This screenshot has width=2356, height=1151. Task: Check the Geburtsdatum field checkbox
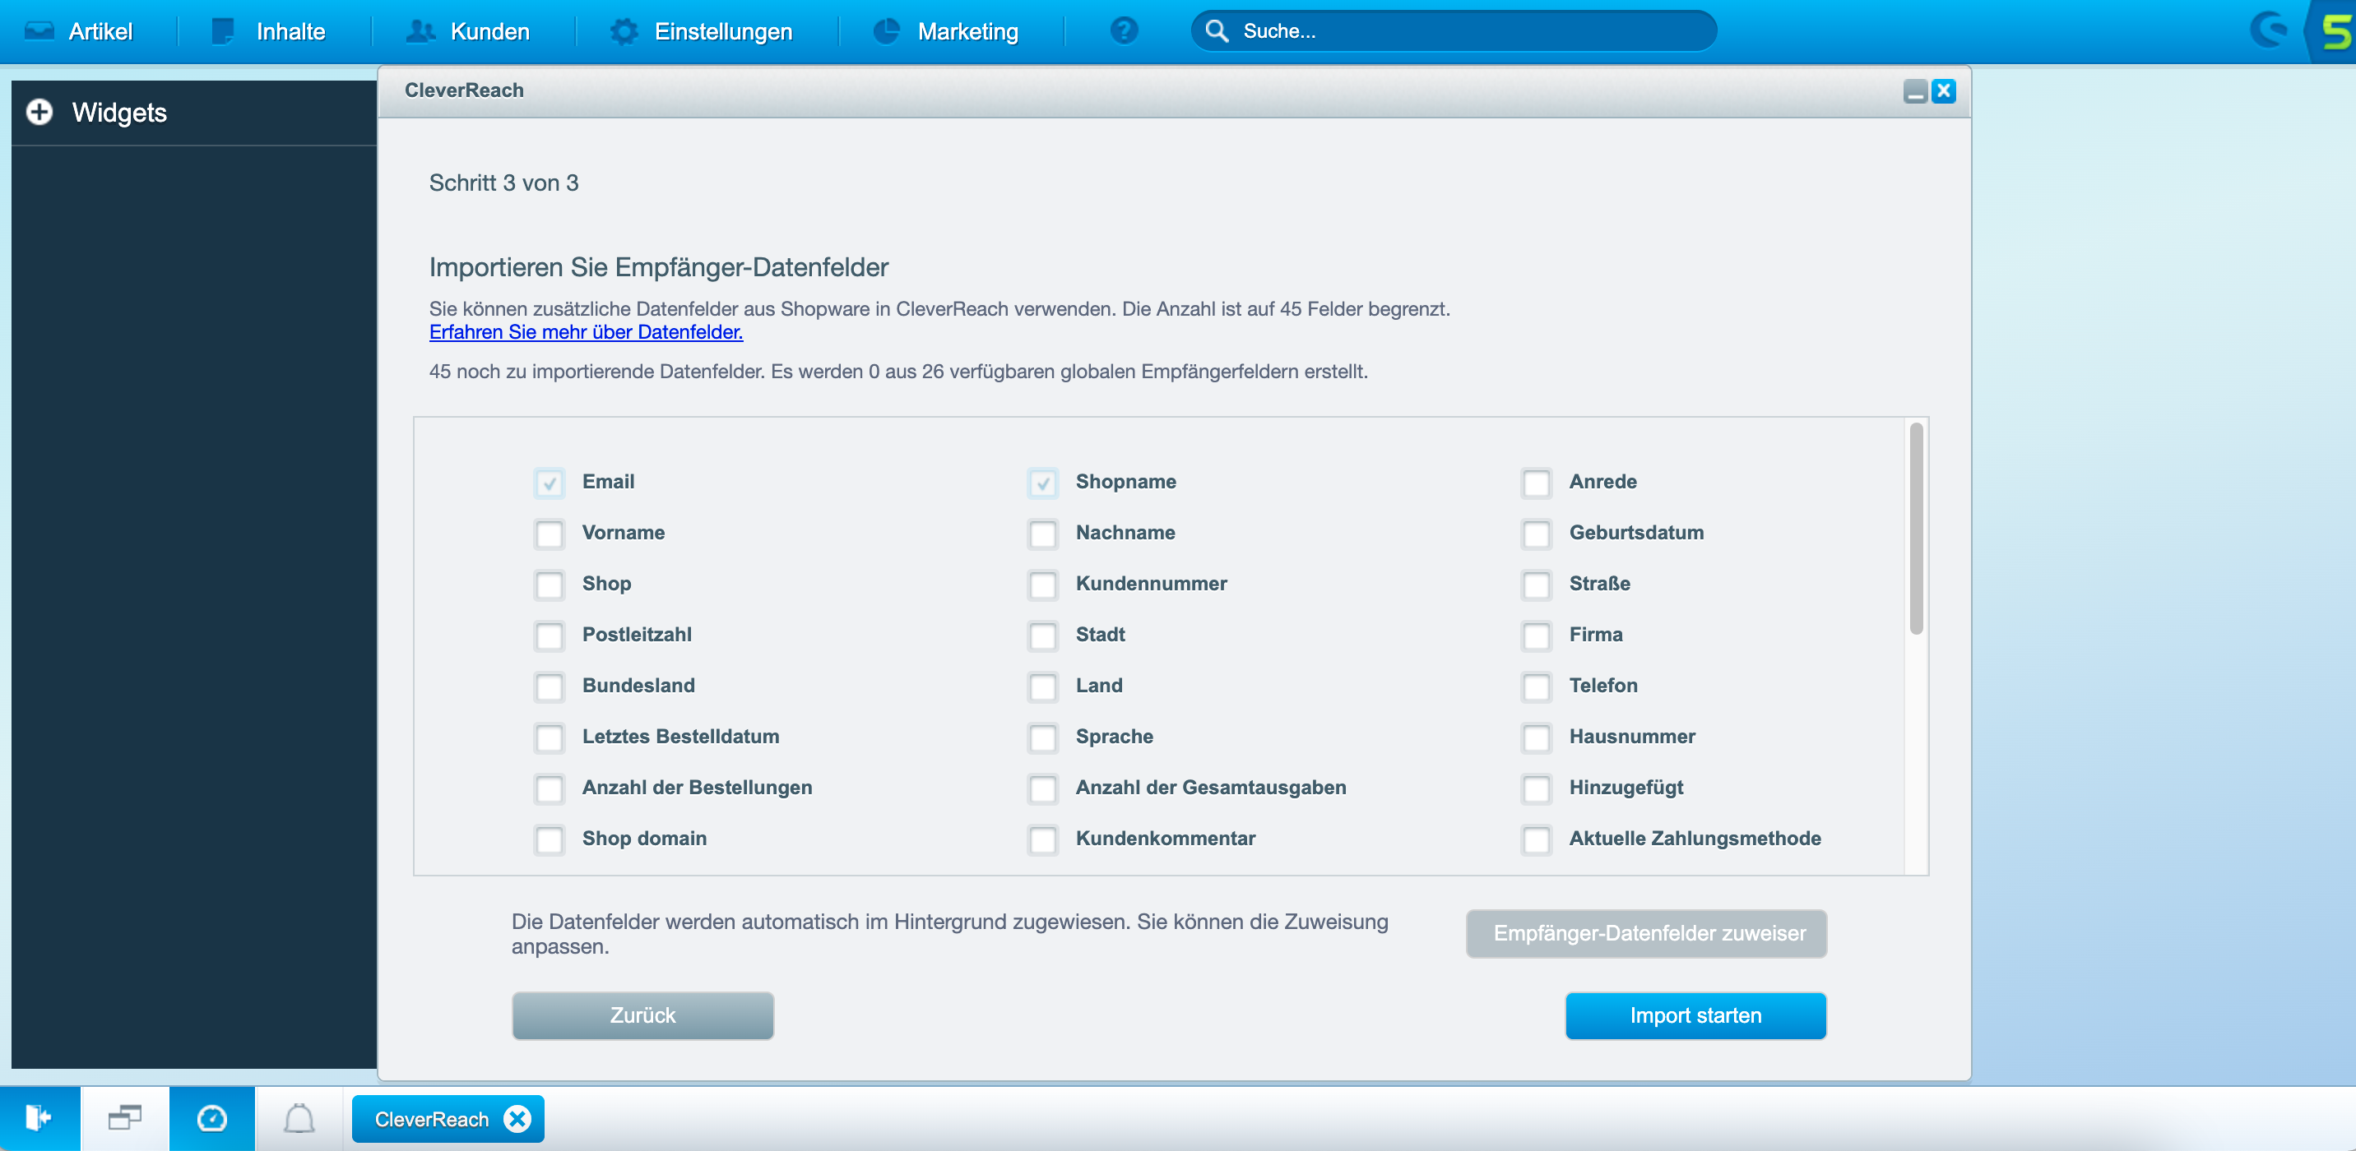point(1537,534)
